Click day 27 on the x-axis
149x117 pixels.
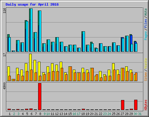[122, 114]
